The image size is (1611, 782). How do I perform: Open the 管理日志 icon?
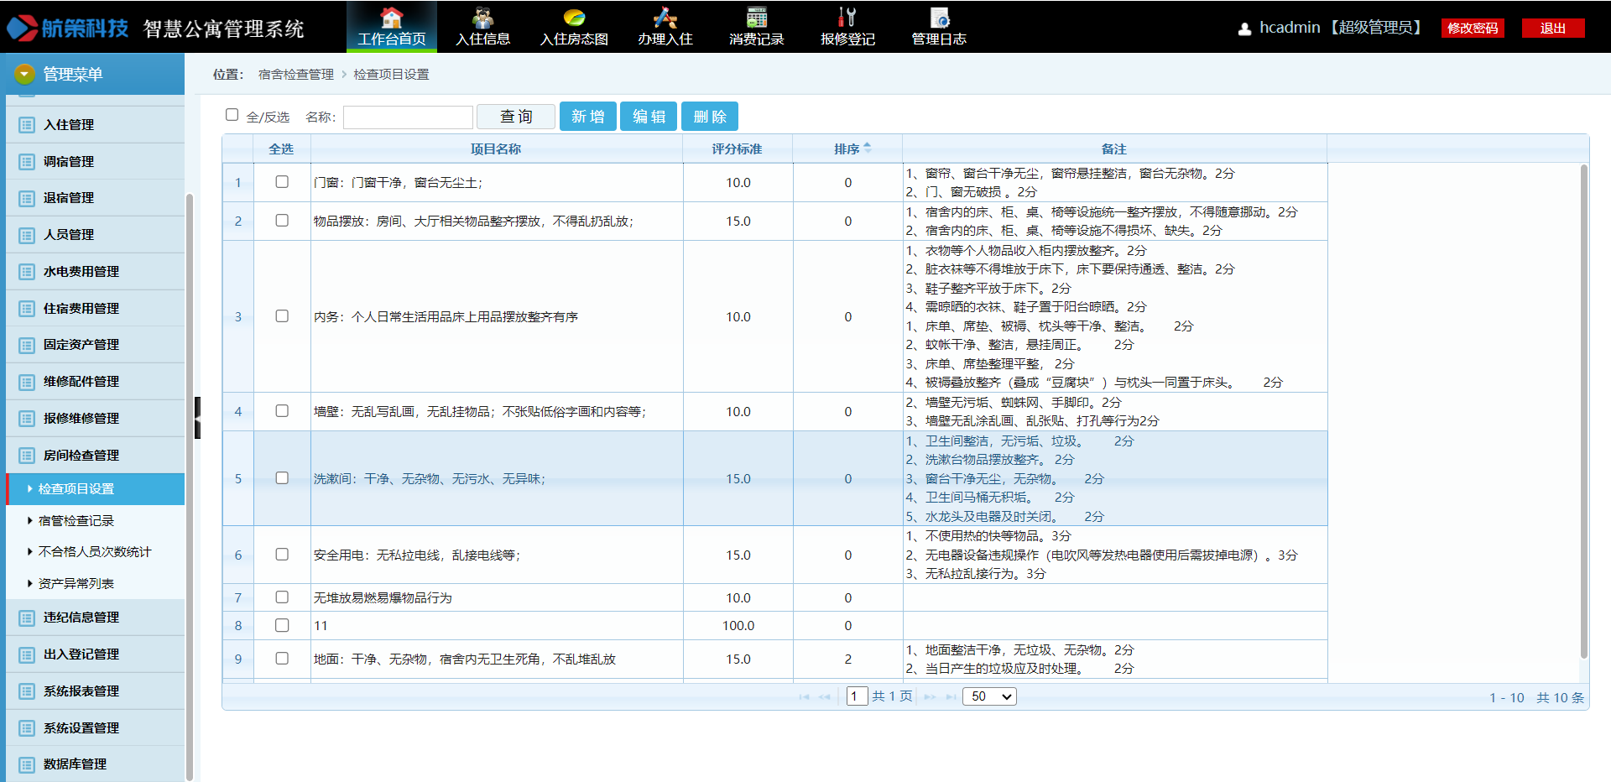click(939, 18)
